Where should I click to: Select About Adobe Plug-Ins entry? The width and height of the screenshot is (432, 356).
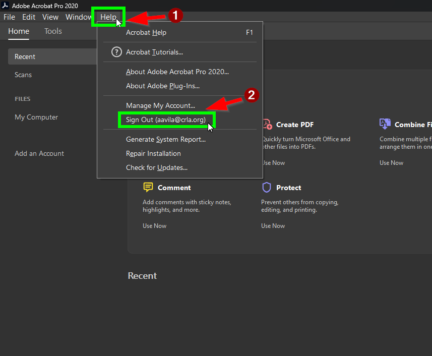tap(180, 86)
